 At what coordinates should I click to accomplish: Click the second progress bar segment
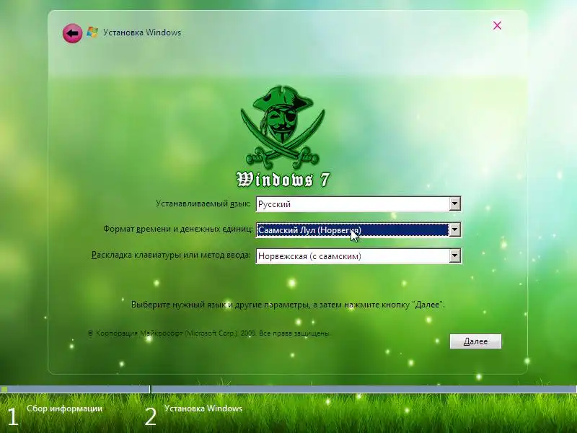[364, 389]
